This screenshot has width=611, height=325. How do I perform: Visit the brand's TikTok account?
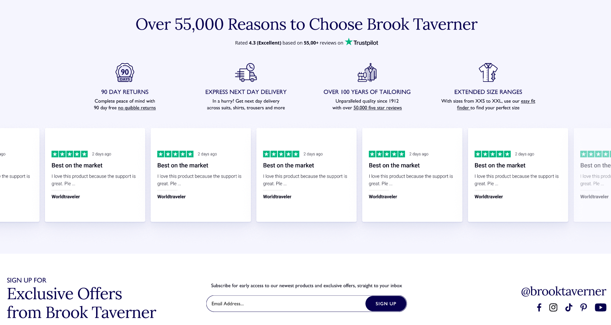point(569,307)
